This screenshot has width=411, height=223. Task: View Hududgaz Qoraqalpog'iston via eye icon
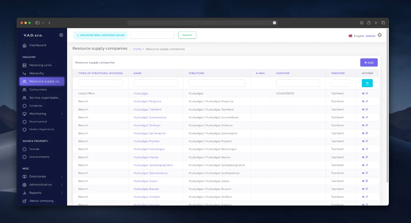[x=363, y=165]
